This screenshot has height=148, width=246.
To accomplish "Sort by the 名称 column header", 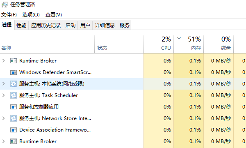I will click(47, 44).
